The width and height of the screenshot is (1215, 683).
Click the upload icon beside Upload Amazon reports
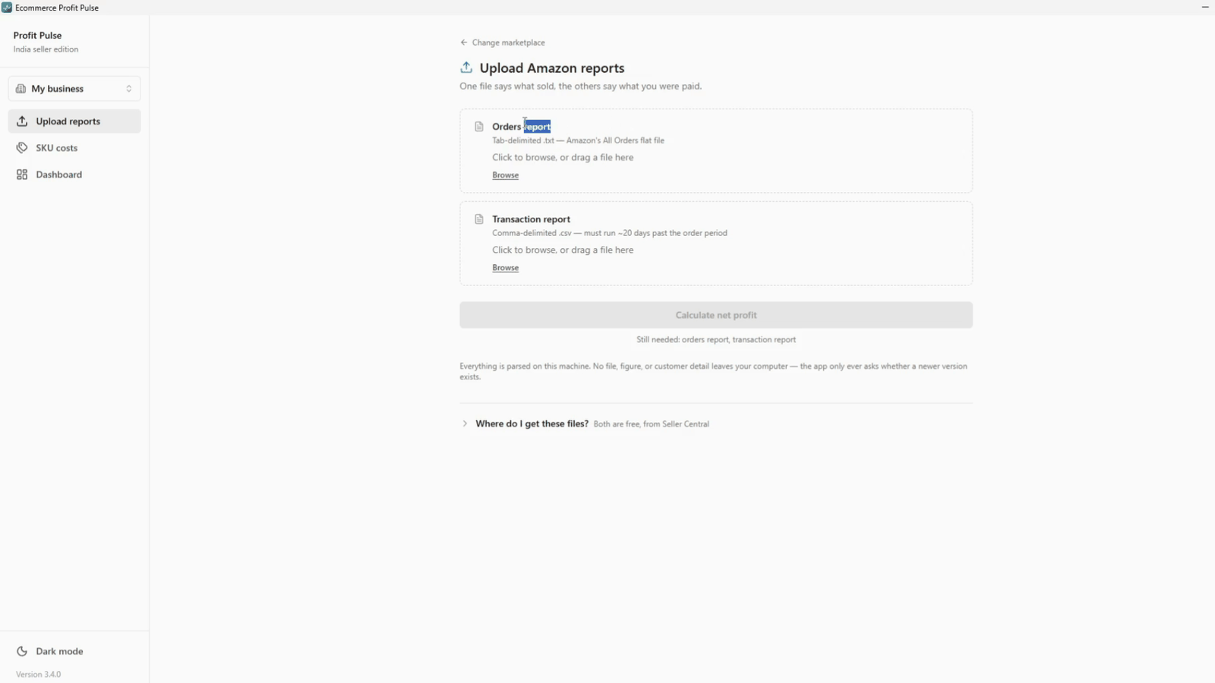466,68
